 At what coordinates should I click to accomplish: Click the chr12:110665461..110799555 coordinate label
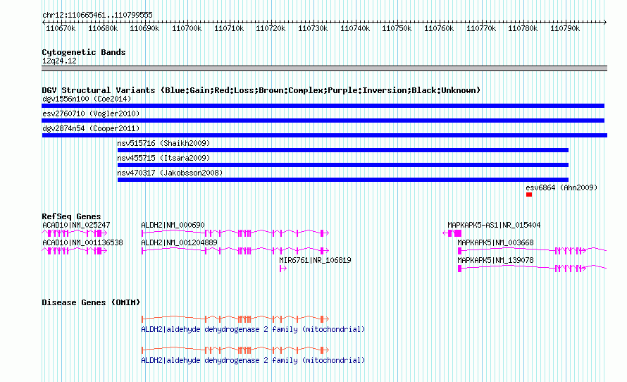tap(97, 16)
